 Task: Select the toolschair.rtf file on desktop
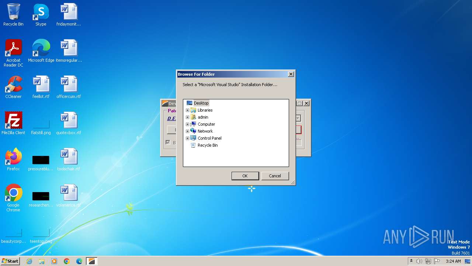click(x=69, y=160)
